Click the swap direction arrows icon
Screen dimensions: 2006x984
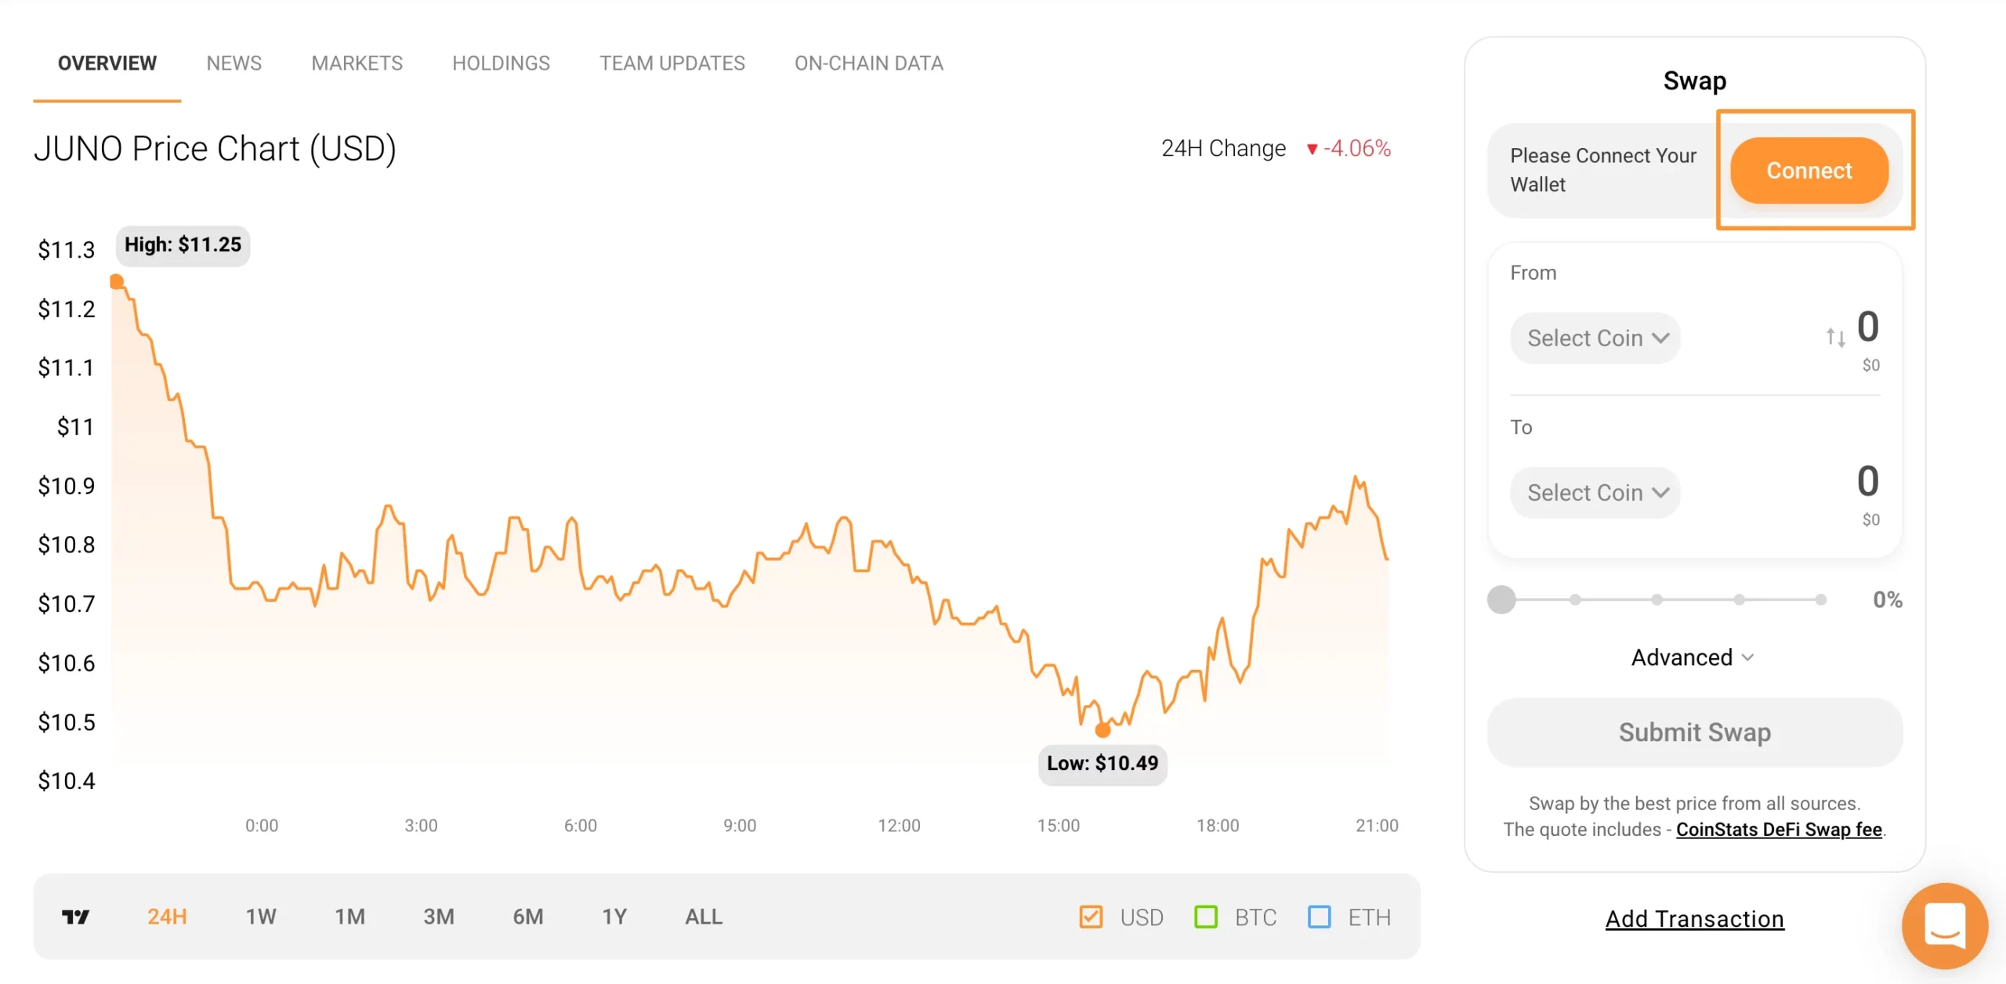[x=1836, y=338]
